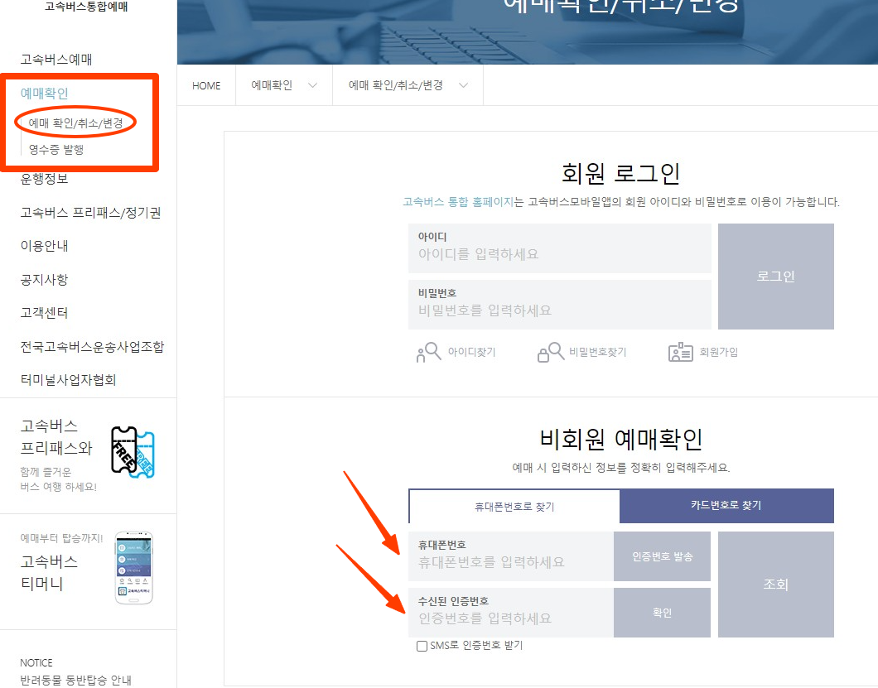The height and width of the screenshot is (688, 878).
Task: Open 전국고속버스운송사업조합 link
Action: click(x=93, y=347)
